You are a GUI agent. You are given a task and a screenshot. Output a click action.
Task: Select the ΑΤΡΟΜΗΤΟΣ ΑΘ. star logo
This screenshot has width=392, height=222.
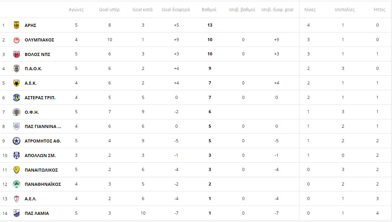17,141
